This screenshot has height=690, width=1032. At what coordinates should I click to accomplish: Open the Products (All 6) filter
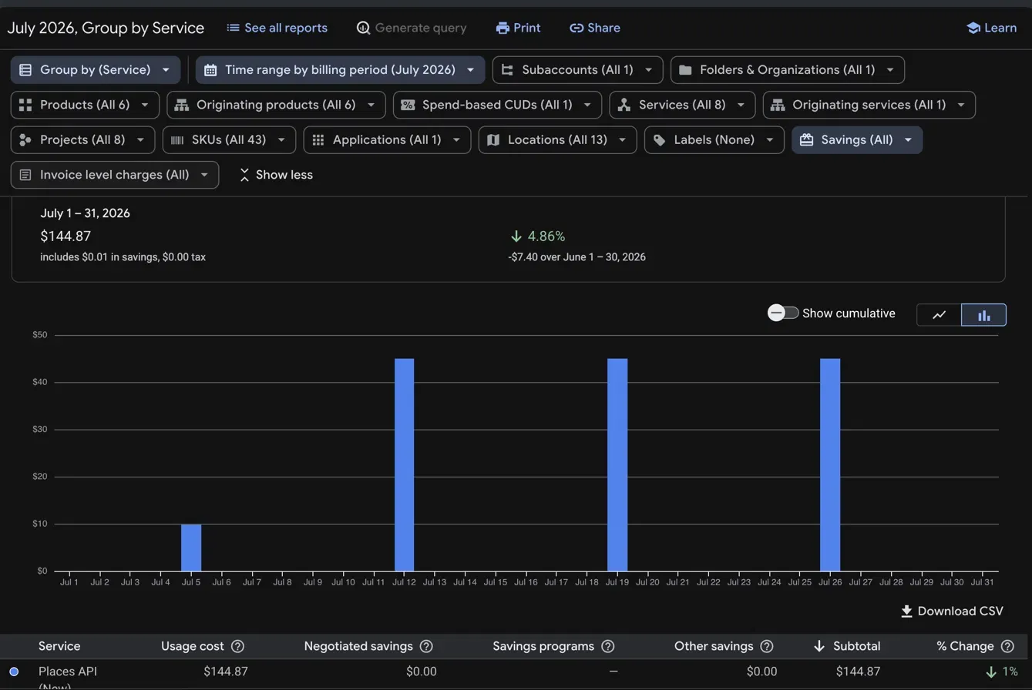tap(85, 105)
